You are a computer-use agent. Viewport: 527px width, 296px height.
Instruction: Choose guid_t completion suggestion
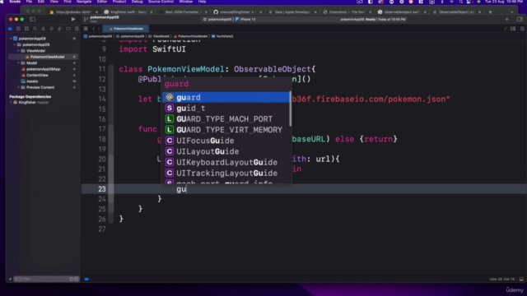point(226,108)
